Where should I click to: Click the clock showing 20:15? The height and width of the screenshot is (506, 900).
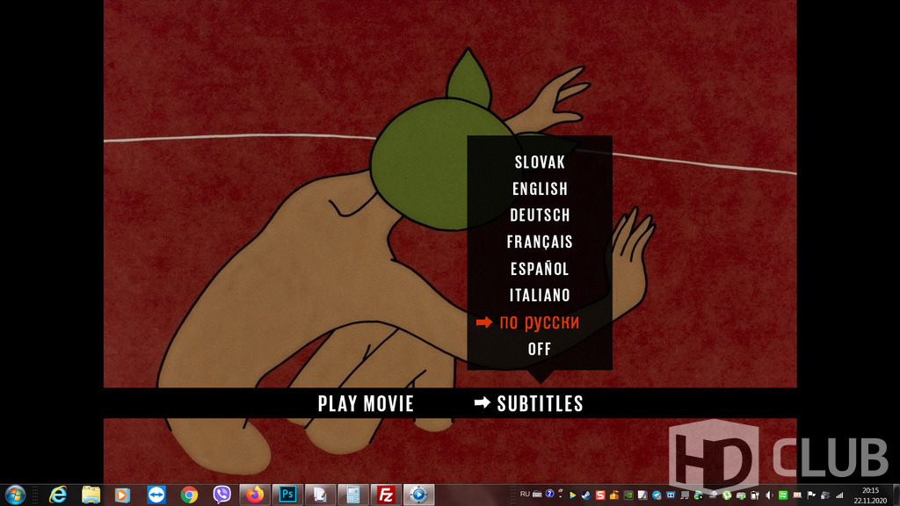[x=870, y=490]
